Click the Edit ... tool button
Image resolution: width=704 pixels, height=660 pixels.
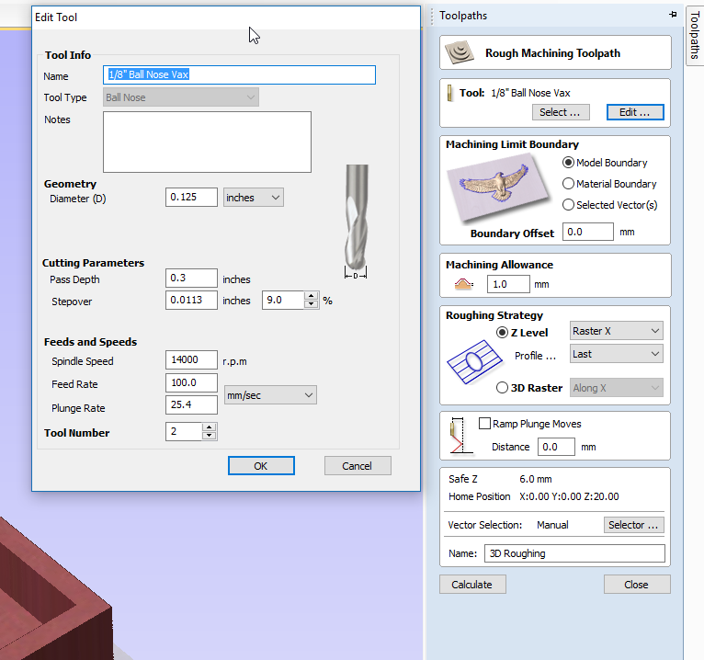coord(635,112)
